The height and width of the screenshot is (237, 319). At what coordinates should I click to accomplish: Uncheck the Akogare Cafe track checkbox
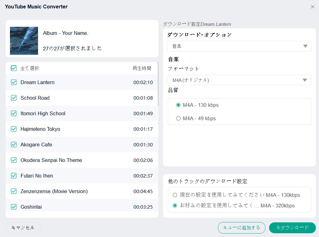14,145
